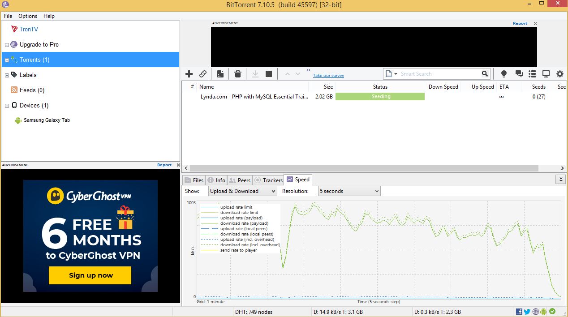Screen dimensions: 568x317
Task: Click DHT: 749 nodes status text
Action: 253,312
